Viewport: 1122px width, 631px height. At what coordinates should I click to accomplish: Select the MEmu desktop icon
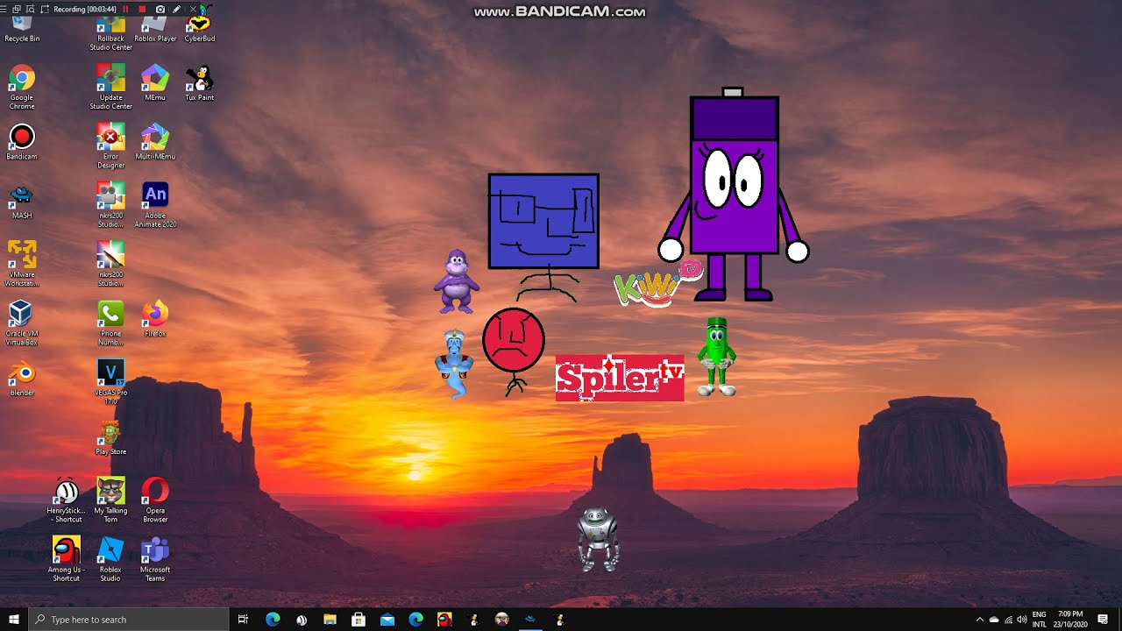click(x=155, y=84)
